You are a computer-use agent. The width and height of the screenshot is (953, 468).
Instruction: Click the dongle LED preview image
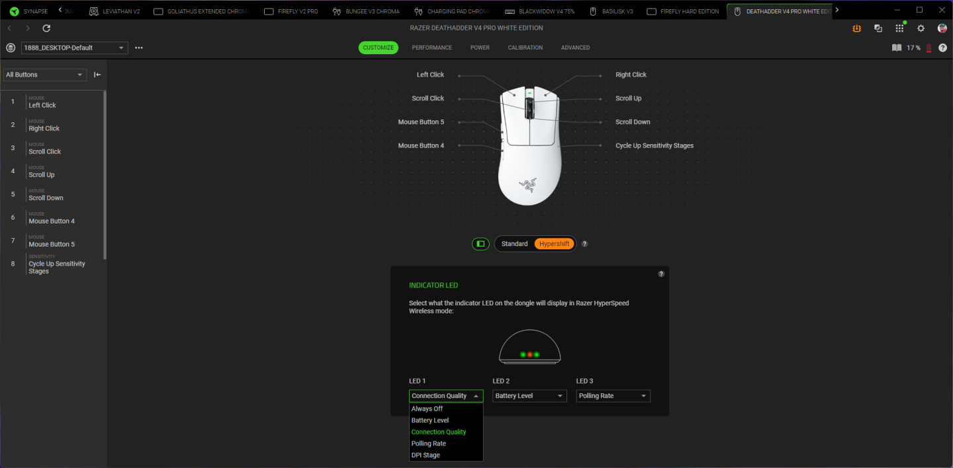pyautogui.click(x=529, y=346)
